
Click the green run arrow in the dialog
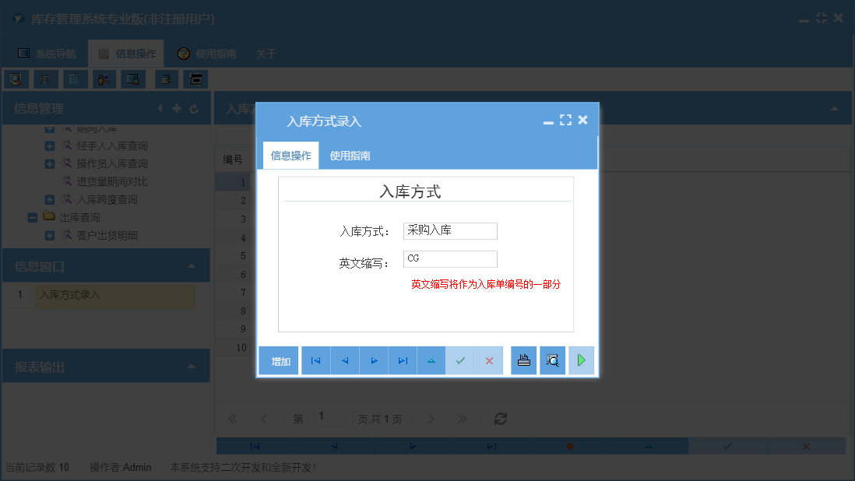(581, 360)
